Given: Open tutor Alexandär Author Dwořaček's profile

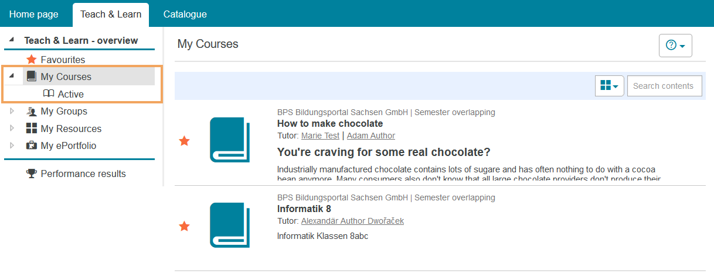Looking at the screenshot, I should (x=352, y=221).
